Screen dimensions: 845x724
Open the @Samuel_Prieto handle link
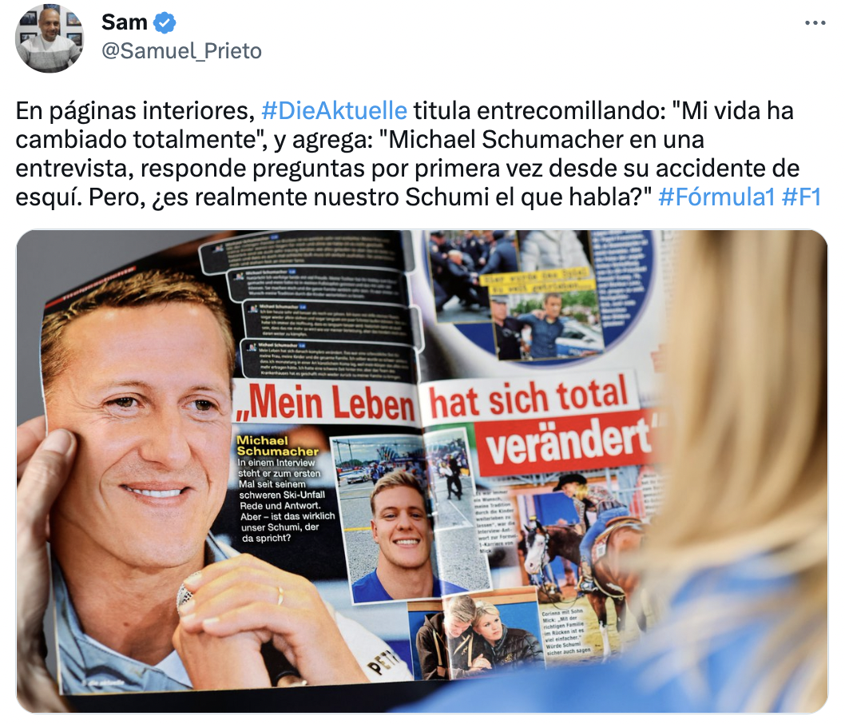[181, 51]
